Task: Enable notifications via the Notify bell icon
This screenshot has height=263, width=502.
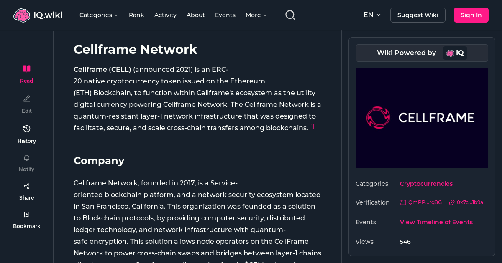Action: tap(26, 158)
